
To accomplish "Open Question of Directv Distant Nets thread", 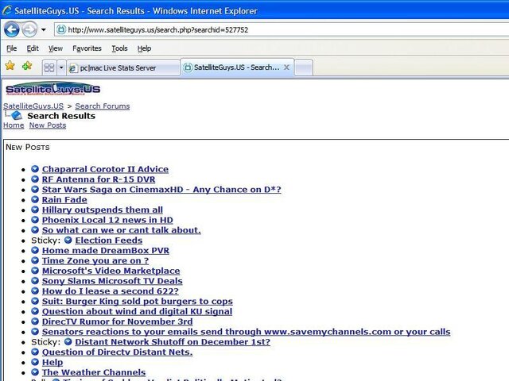I will (x=117, y=352).
